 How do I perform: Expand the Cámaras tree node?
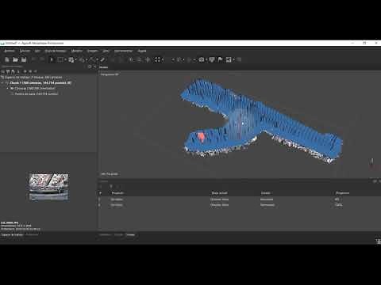8,89
